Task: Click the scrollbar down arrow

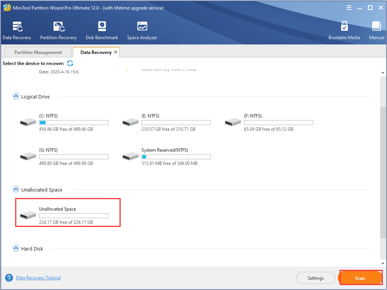Action: pyautogui.click(x=383, y=263)
